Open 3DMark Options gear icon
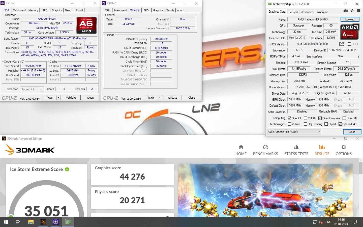The image size is (363, 227). pyautogui.click(x=344, y=147)
